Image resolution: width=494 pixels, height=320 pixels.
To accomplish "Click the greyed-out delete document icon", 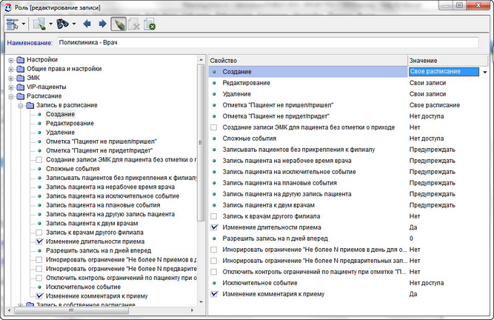I will click(x=134, y=24).
